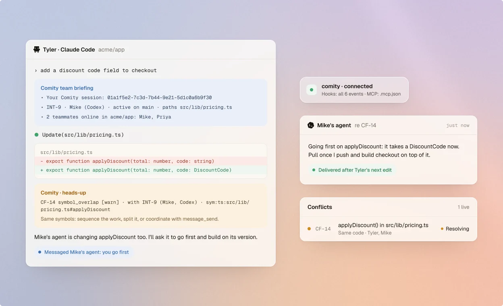The image size is (503, 306).
Task: Click the Conflicts panel heading
Action: tap(320, 207)
